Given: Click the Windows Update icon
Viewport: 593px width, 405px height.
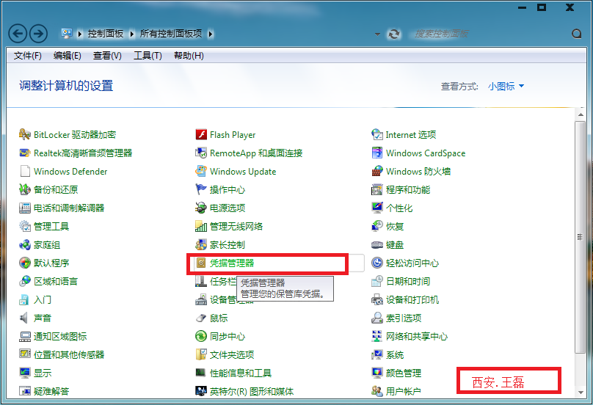Looking at the screenshot, I should 201,171.
